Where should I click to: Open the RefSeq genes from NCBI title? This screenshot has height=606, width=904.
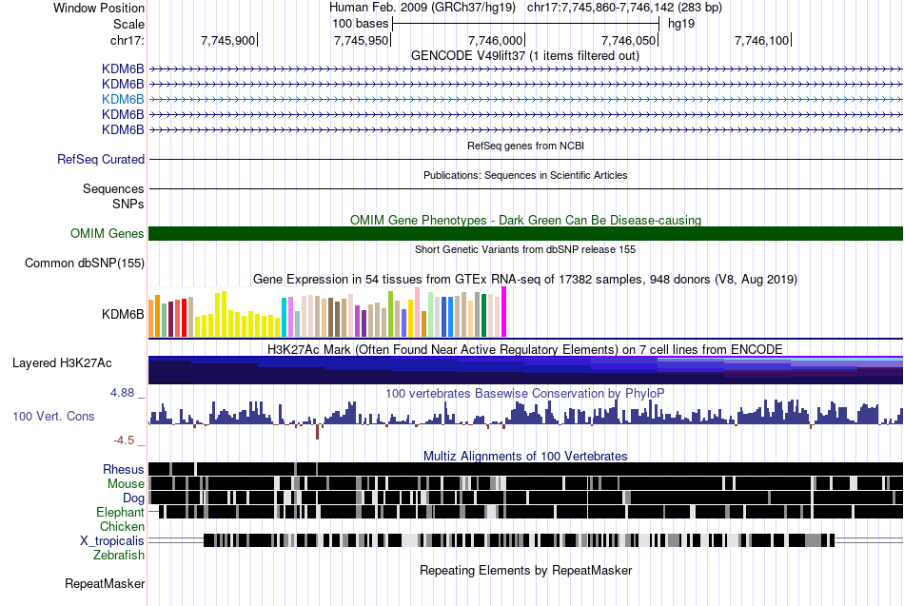525,146
